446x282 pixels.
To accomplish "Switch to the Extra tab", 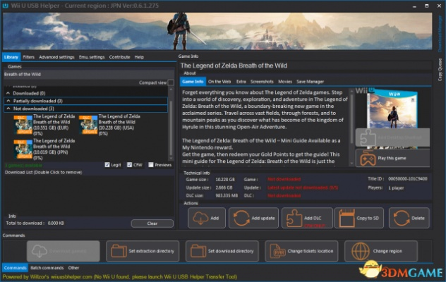I will [241, 82].
